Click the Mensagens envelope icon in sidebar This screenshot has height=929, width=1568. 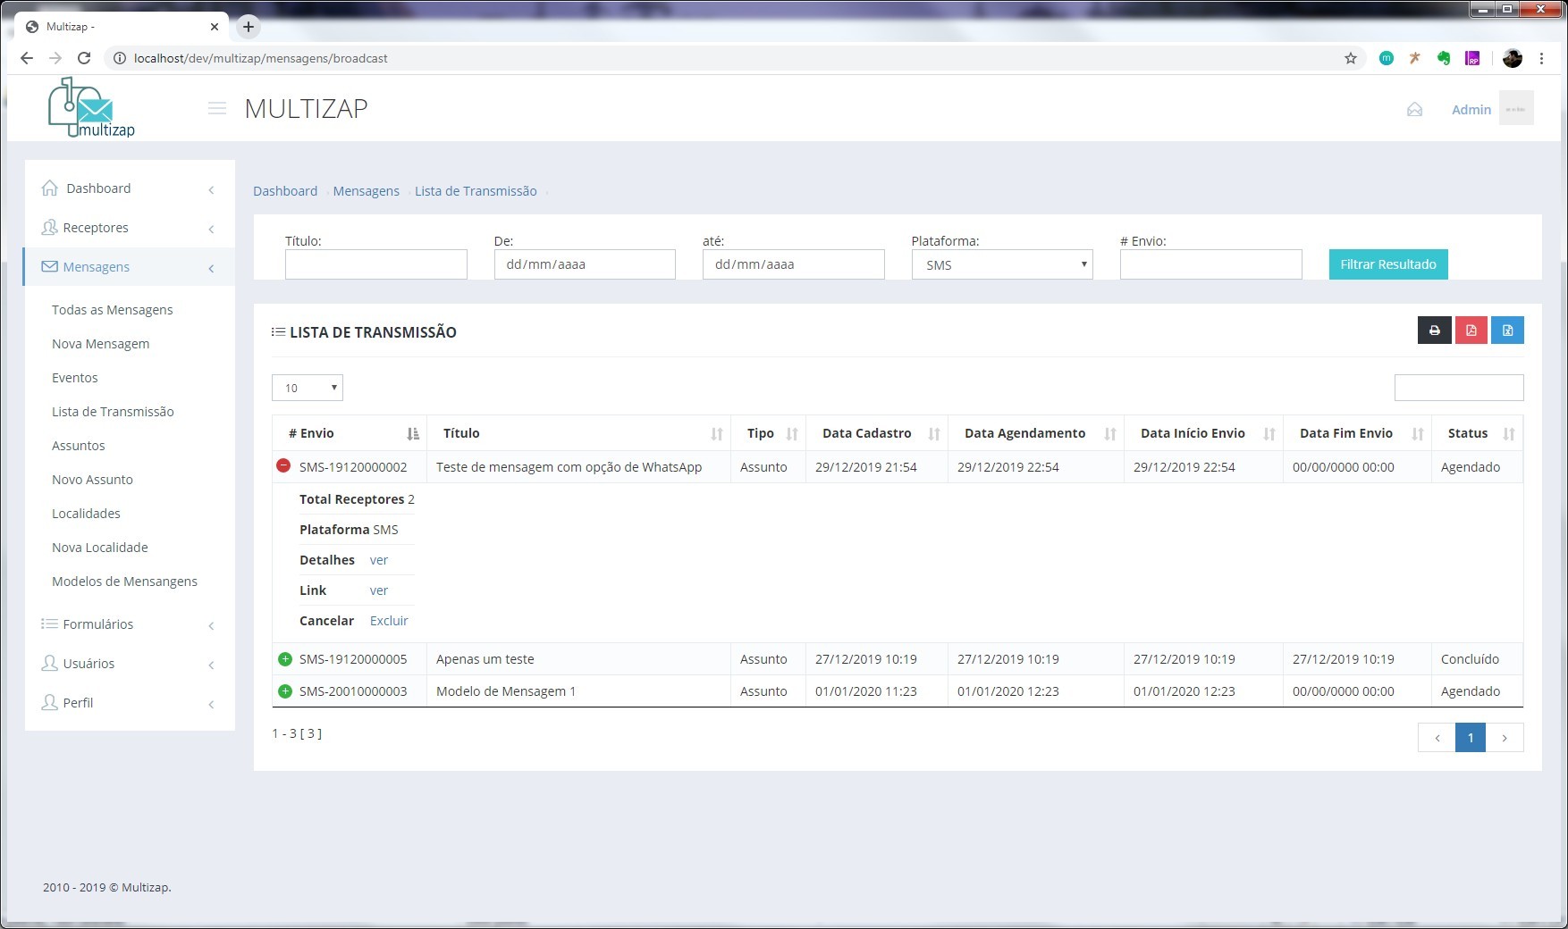[50, 267]
